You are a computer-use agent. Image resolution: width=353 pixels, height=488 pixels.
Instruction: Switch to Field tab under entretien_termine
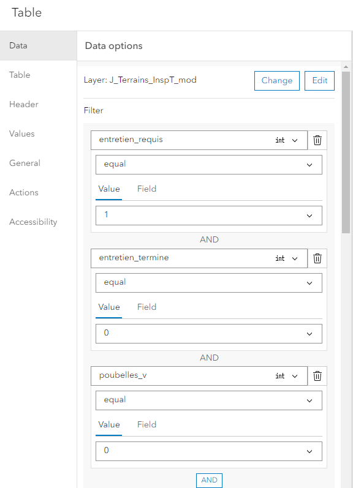(x=146, y=307)
